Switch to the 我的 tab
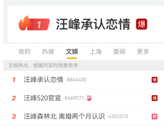 [x=24, y=51]
